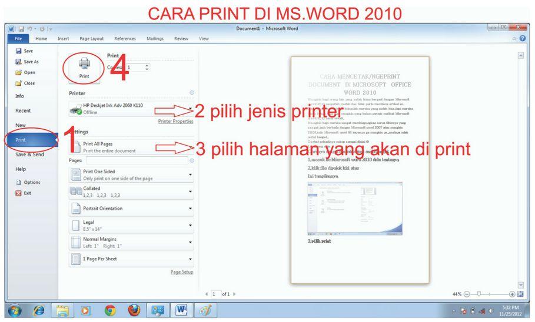The width and height of the screenshot is (535, 322).
Task: Click the Pages info icon
Action: click(192, 160)
